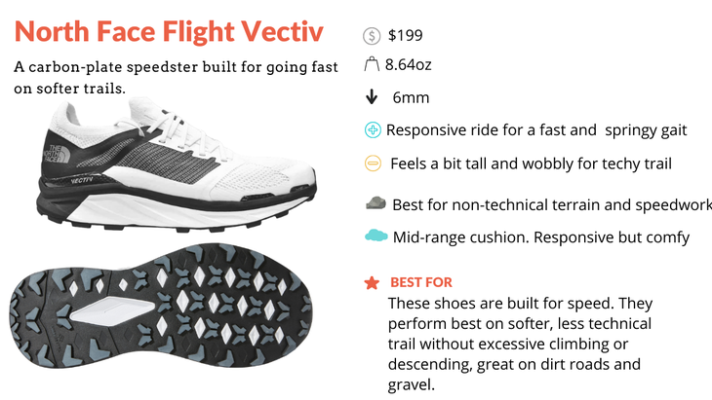
Task: Open the shoe side profile image
Action: pyautogui.click(x=177, y=164)
